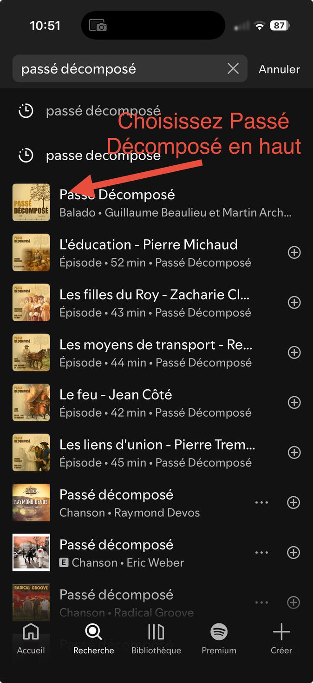Open more options for the Raymond Devos song
This screenshot has height=683, width=313.
point(261,503)
